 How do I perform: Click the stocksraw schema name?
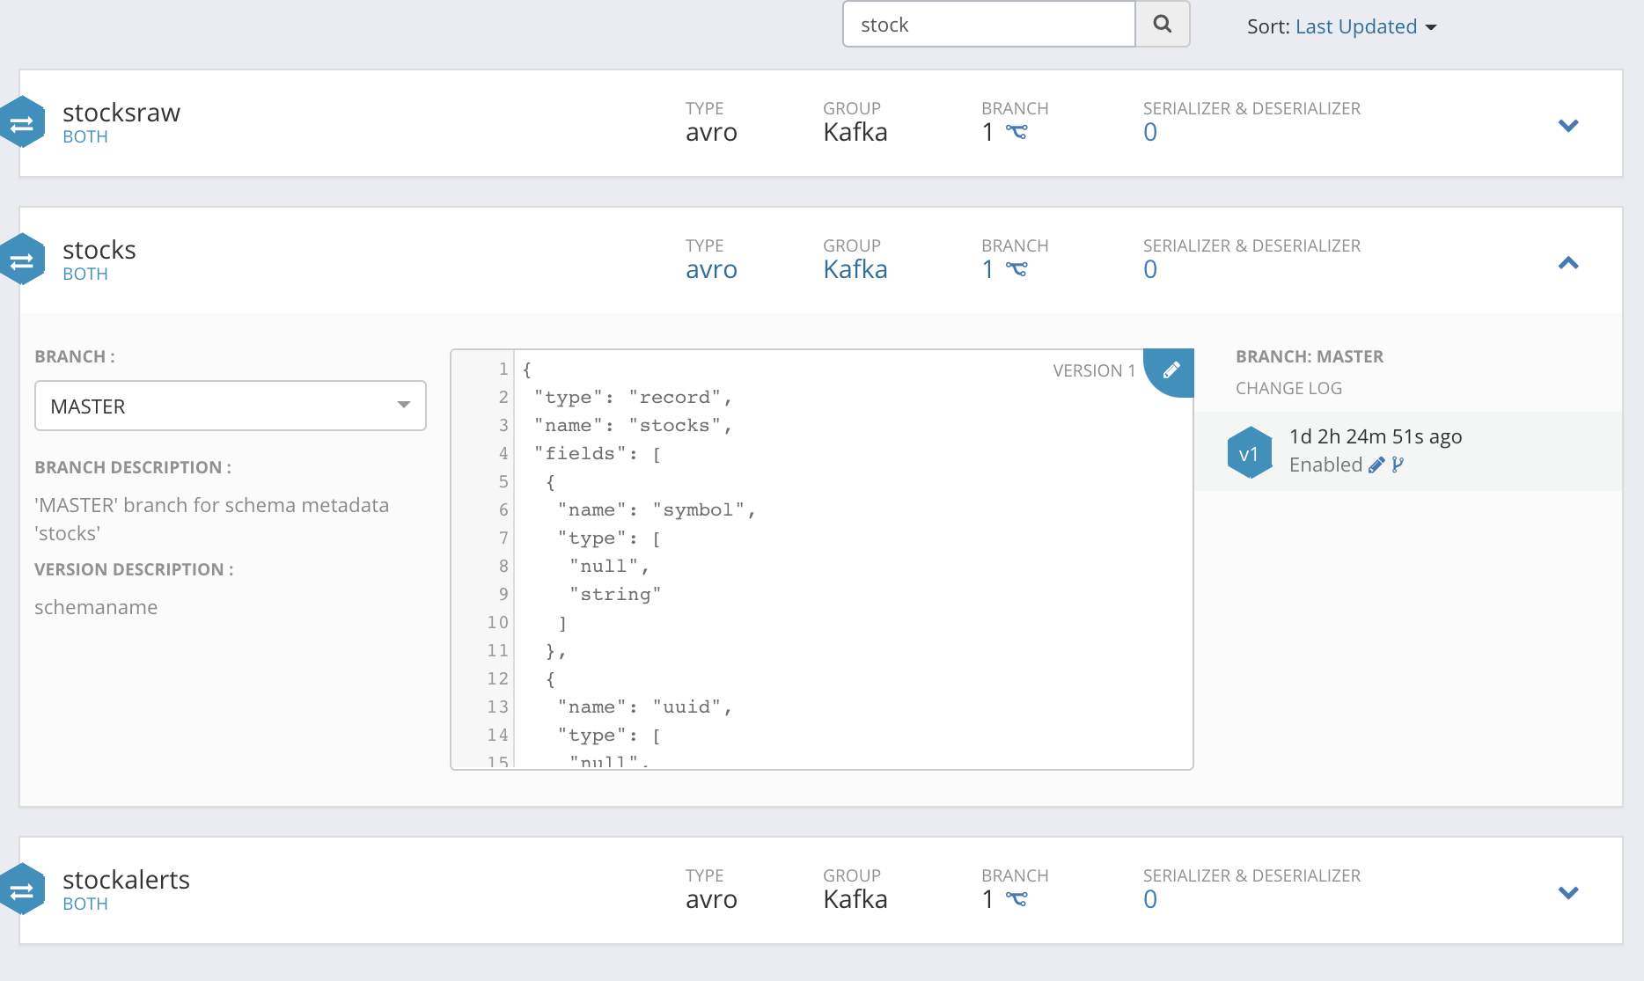pos(121,113)
